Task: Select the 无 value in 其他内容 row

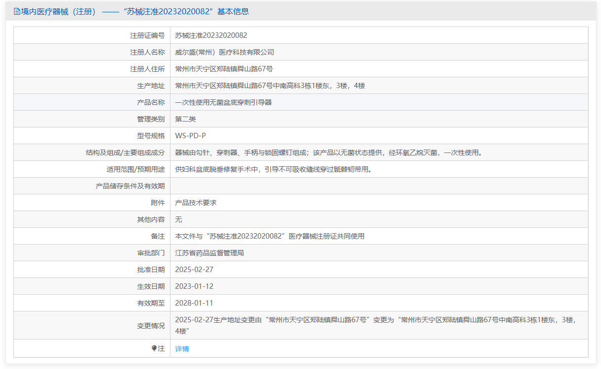Action: tap(179, 219)
